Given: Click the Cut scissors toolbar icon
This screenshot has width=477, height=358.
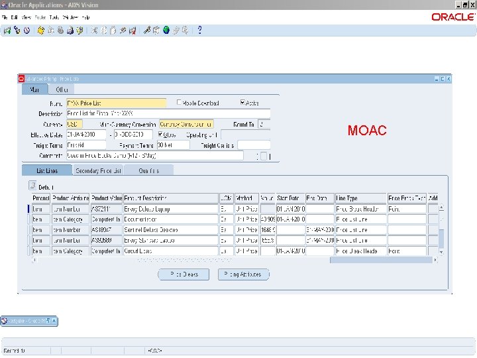Looking at the screenshot, I should 94,30.
